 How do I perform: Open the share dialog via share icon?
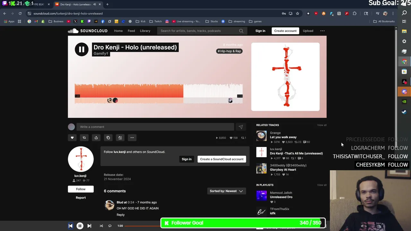click(96, 138)
